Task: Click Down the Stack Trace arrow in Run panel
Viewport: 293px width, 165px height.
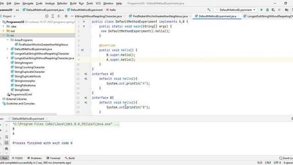Action: (6, 131)
